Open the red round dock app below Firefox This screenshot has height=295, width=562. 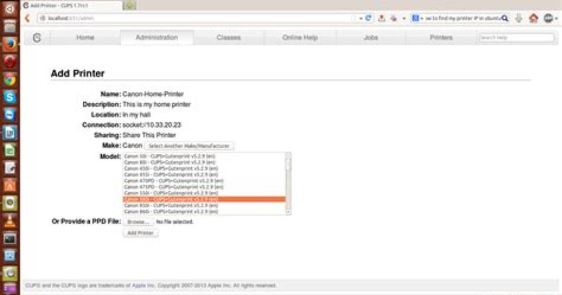(x=10, y=62)
